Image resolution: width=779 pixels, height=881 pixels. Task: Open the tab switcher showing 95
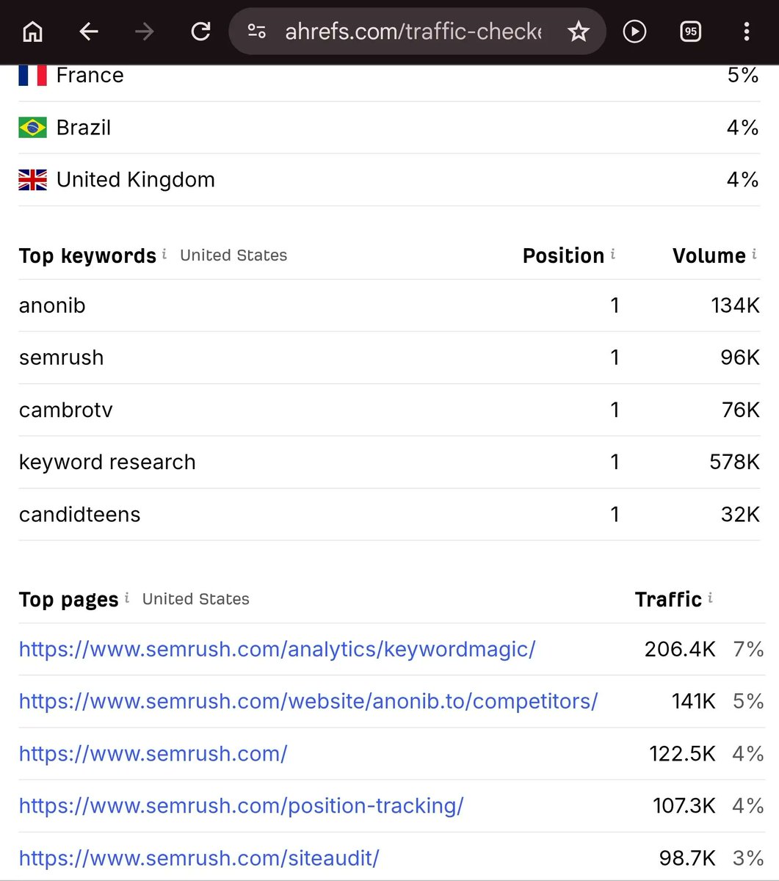click(x=690, y=32)
